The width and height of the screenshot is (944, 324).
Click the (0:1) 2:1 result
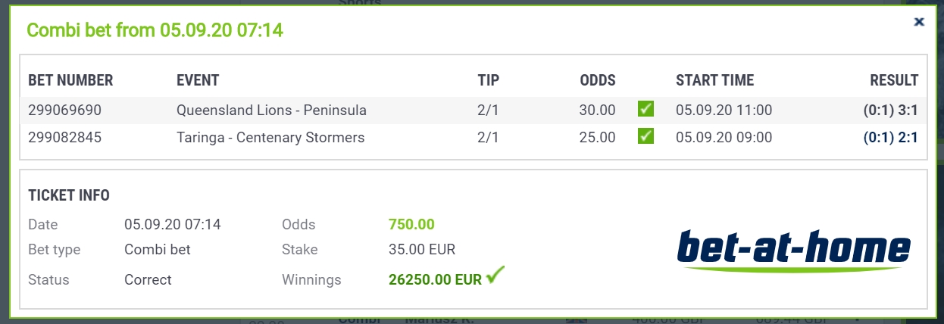(891, 138)
